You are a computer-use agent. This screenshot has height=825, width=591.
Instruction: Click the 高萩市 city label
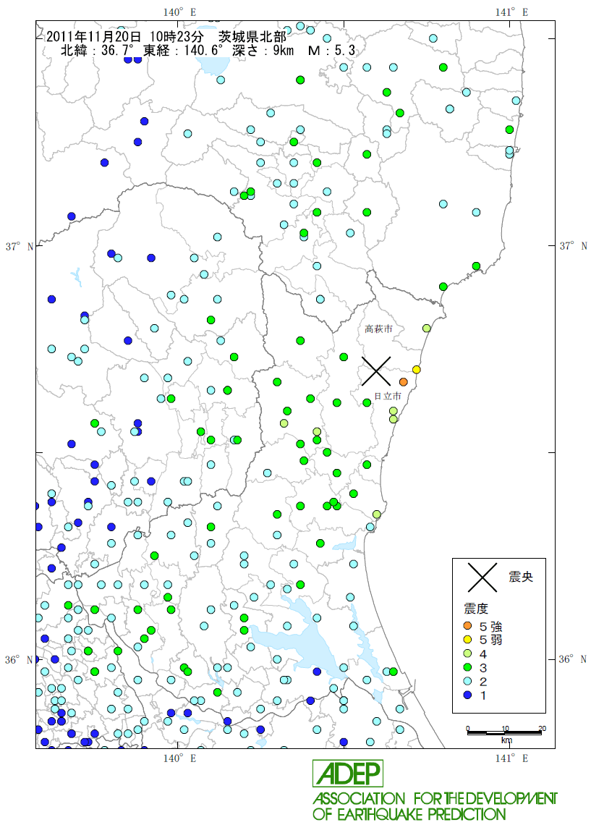pos(378,329)
